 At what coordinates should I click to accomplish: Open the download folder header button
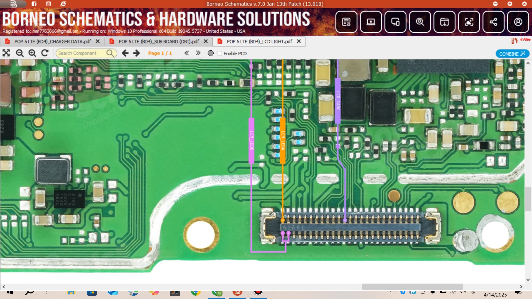pos(444,22)
